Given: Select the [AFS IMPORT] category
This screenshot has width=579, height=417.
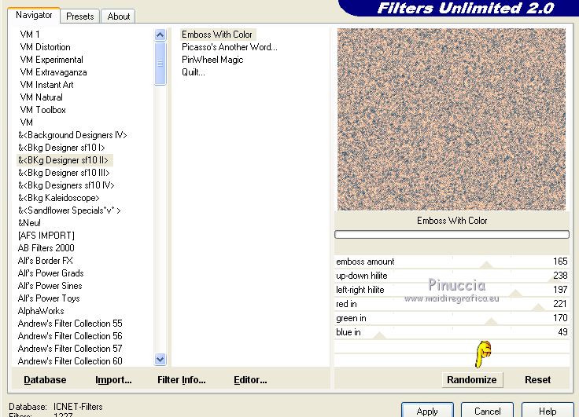Looking at the screenshot, I should (x=46, y=236).
